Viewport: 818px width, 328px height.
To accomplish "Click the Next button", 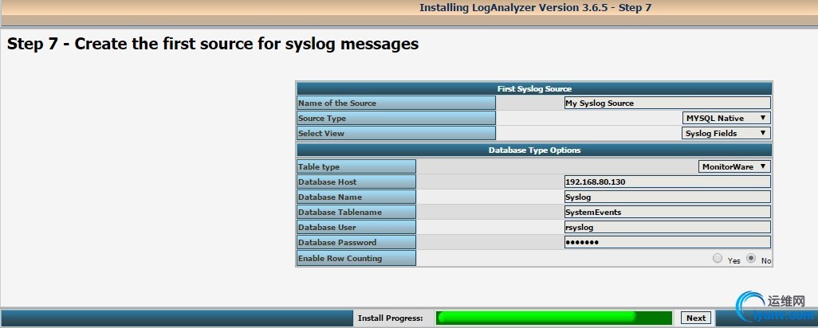I will 696,318.
